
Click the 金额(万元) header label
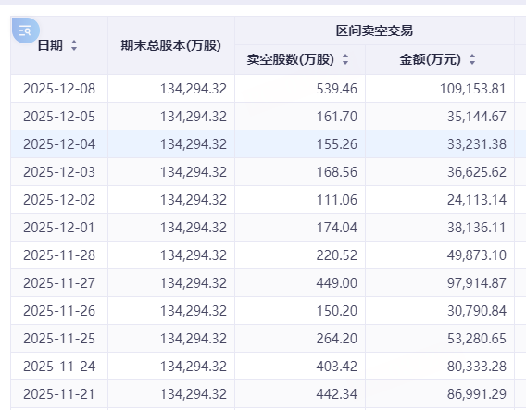click(430, 59)
